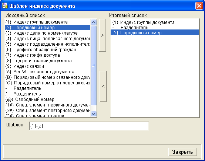Click the add-to-result '>' arrow button
This screenshot has height=161, width=205.
tap(102, 35)
